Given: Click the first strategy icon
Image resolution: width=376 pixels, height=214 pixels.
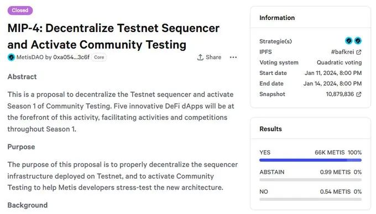Looking at the screenshot, I should [x=349, y=41].
